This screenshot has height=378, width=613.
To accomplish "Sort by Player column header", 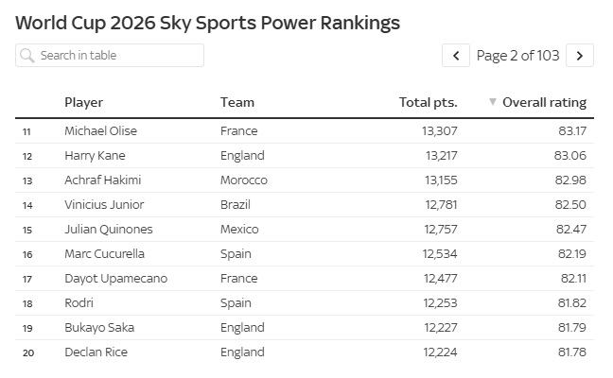I will coord(83,102).
